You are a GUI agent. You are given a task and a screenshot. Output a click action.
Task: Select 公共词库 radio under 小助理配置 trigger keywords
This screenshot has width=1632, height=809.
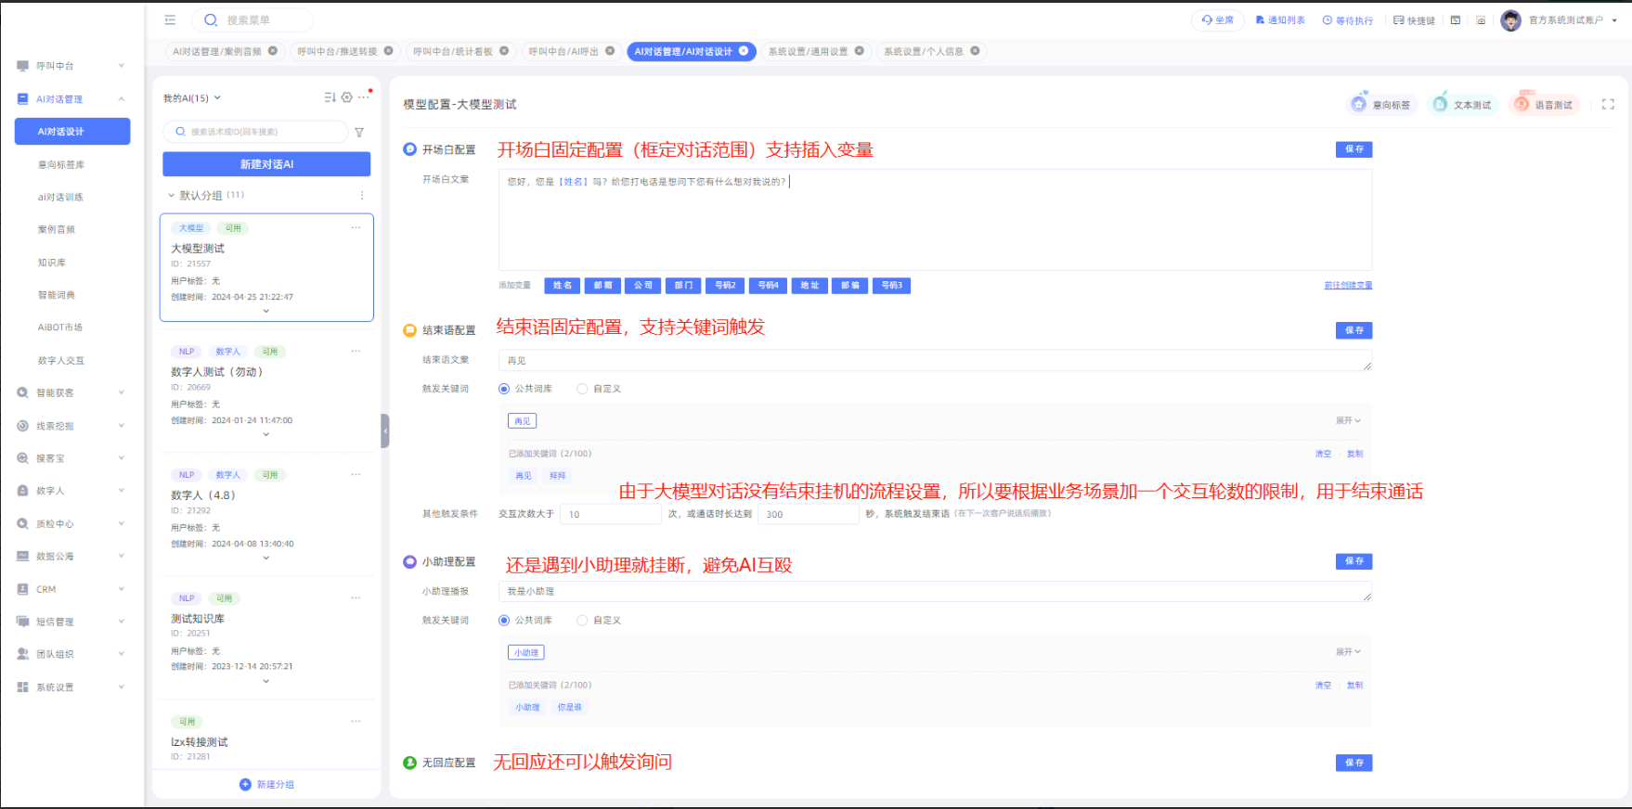504,621
